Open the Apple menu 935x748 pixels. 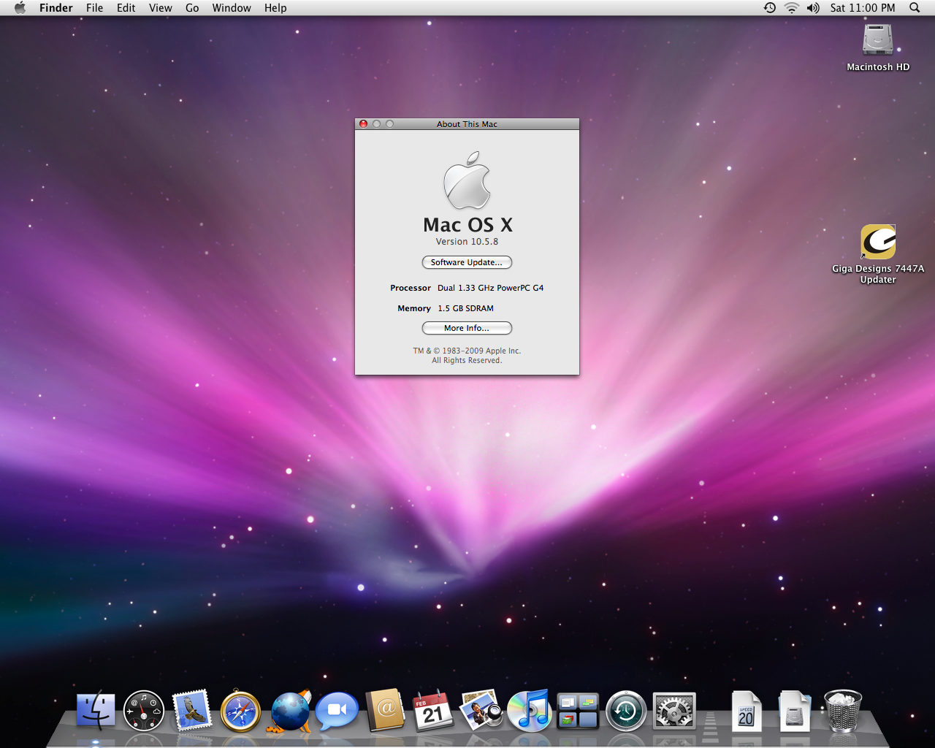tap(20, 7)
